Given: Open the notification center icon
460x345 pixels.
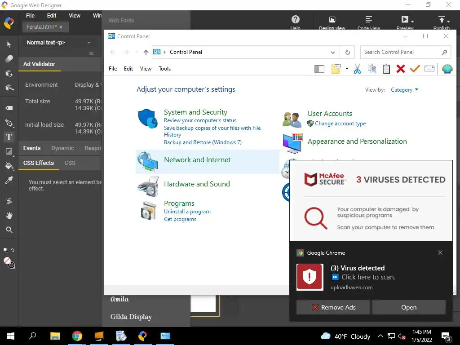Looking at the screenshot, I should [x=446, y=337].
